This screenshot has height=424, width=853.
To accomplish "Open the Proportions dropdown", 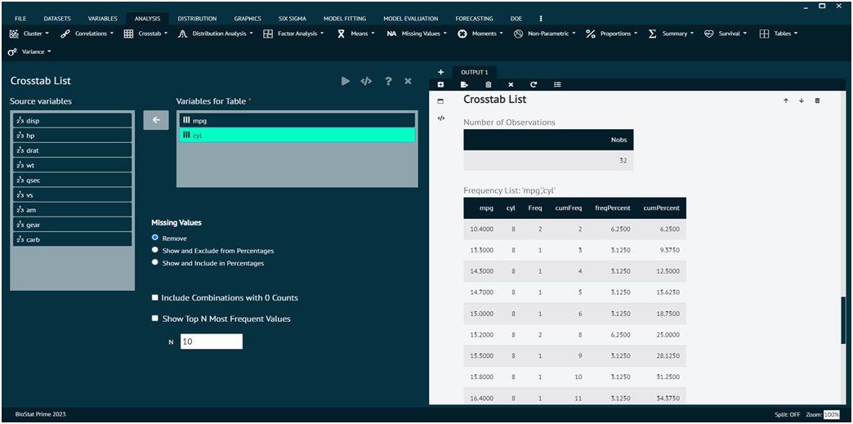I will pos(612,33).
